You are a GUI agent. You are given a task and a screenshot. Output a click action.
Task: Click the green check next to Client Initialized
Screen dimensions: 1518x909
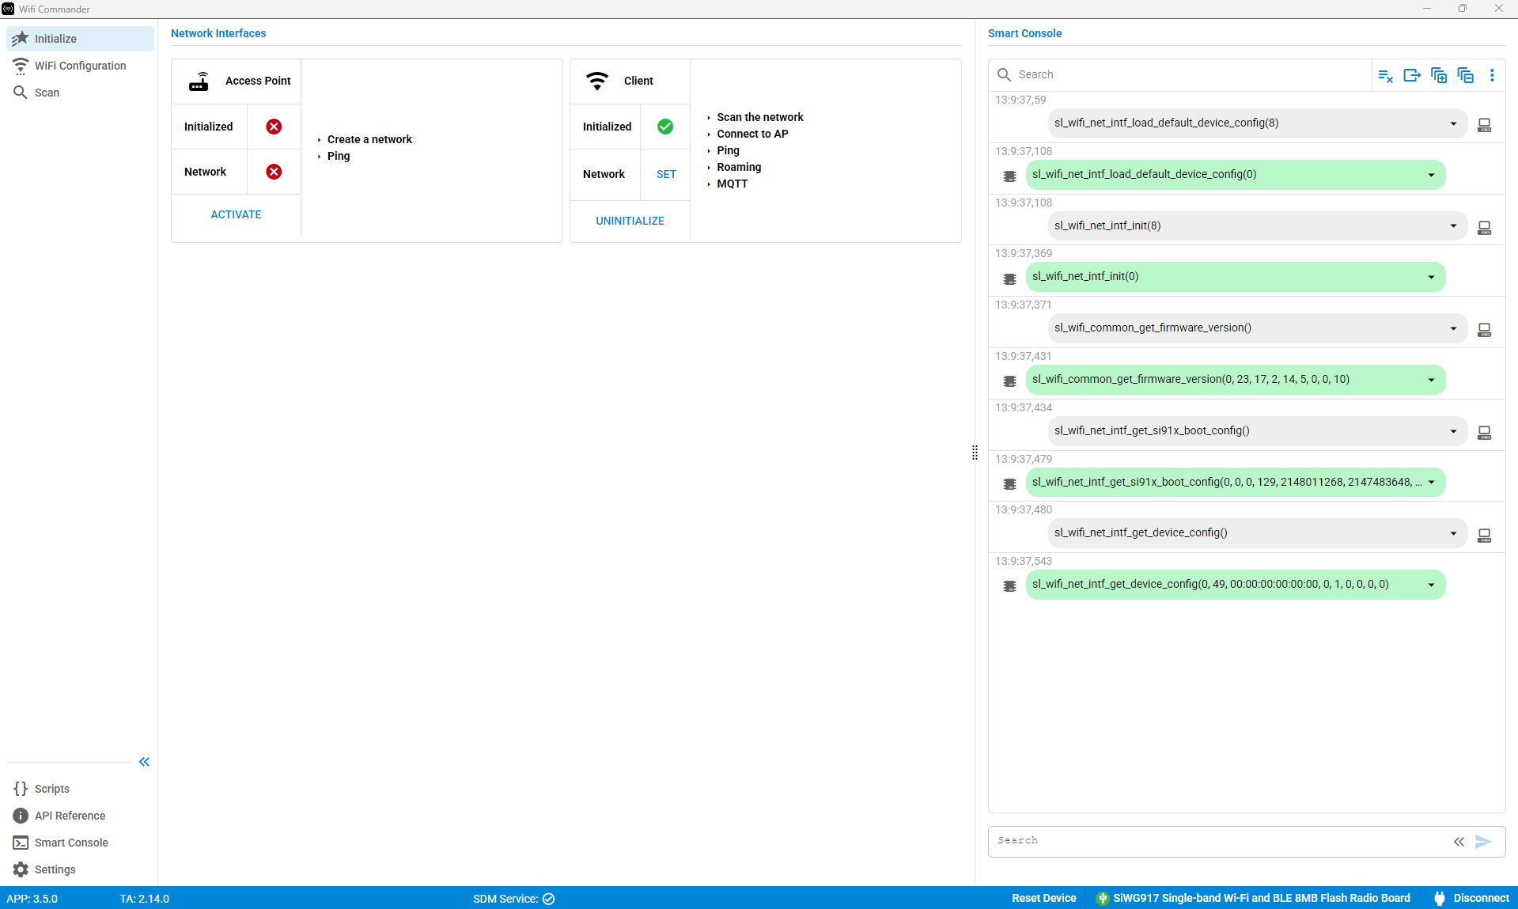point(665,127)
